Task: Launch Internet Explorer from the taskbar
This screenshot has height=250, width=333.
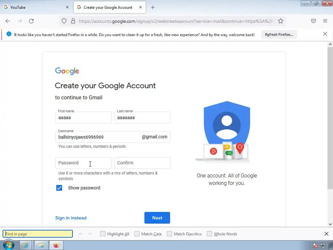Action: 25,245
